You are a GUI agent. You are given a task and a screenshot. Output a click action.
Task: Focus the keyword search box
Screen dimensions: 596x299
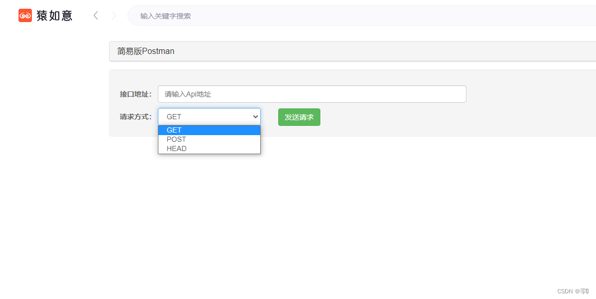[361, 15]
